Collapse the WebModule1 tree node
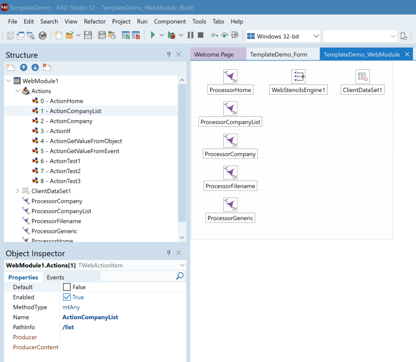This screenshot has width=416, height=362. [9, 81]
